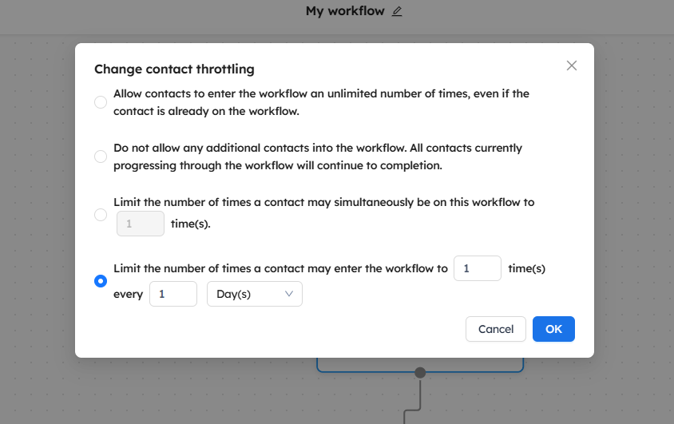Click the 'Change contact throttling' dialog heading
The image size is (674, 424).
click(174, 69)
